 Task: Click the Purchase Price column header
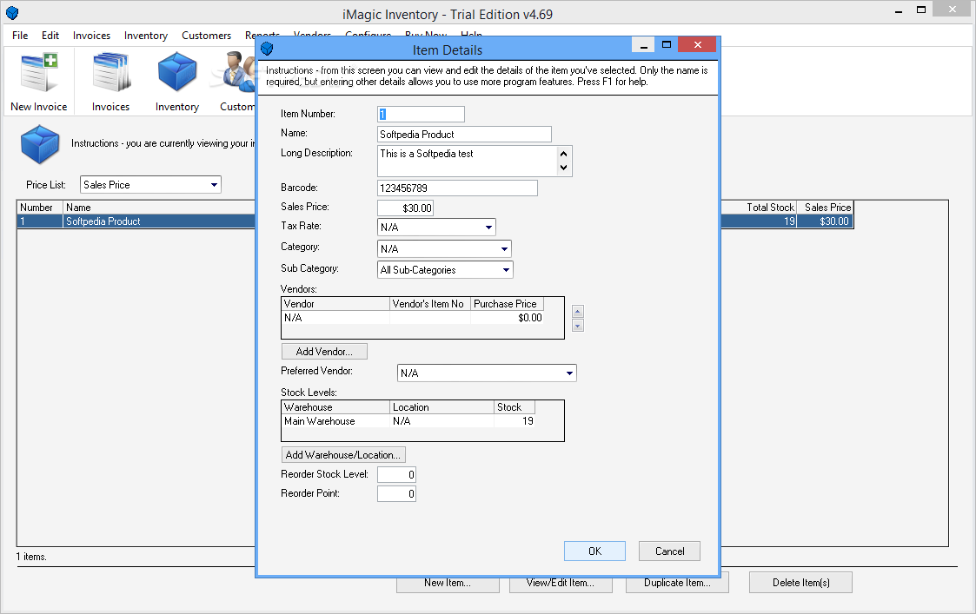coord(508,304)
